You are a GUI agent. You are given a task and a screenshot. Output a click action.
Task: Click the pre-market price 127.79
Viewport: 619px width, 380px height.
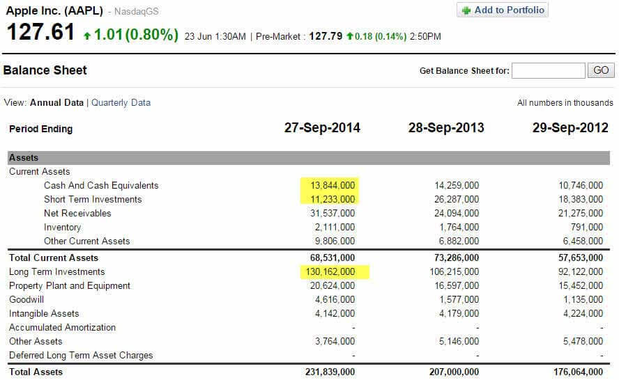point(326,36)
